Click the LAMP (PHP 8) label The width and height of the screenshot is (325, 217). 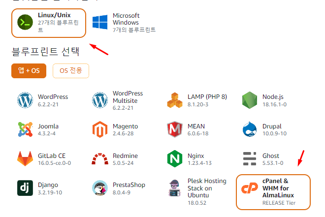[x=207, y=97]
